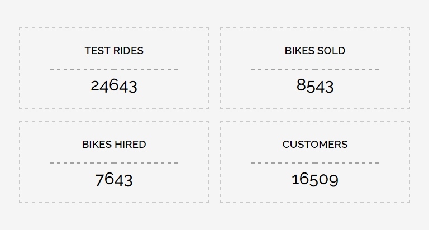Click dashed divider under TEST RIDES
Image resolution: width=429 pixels, height=230 pixels.
coord(114,69)
